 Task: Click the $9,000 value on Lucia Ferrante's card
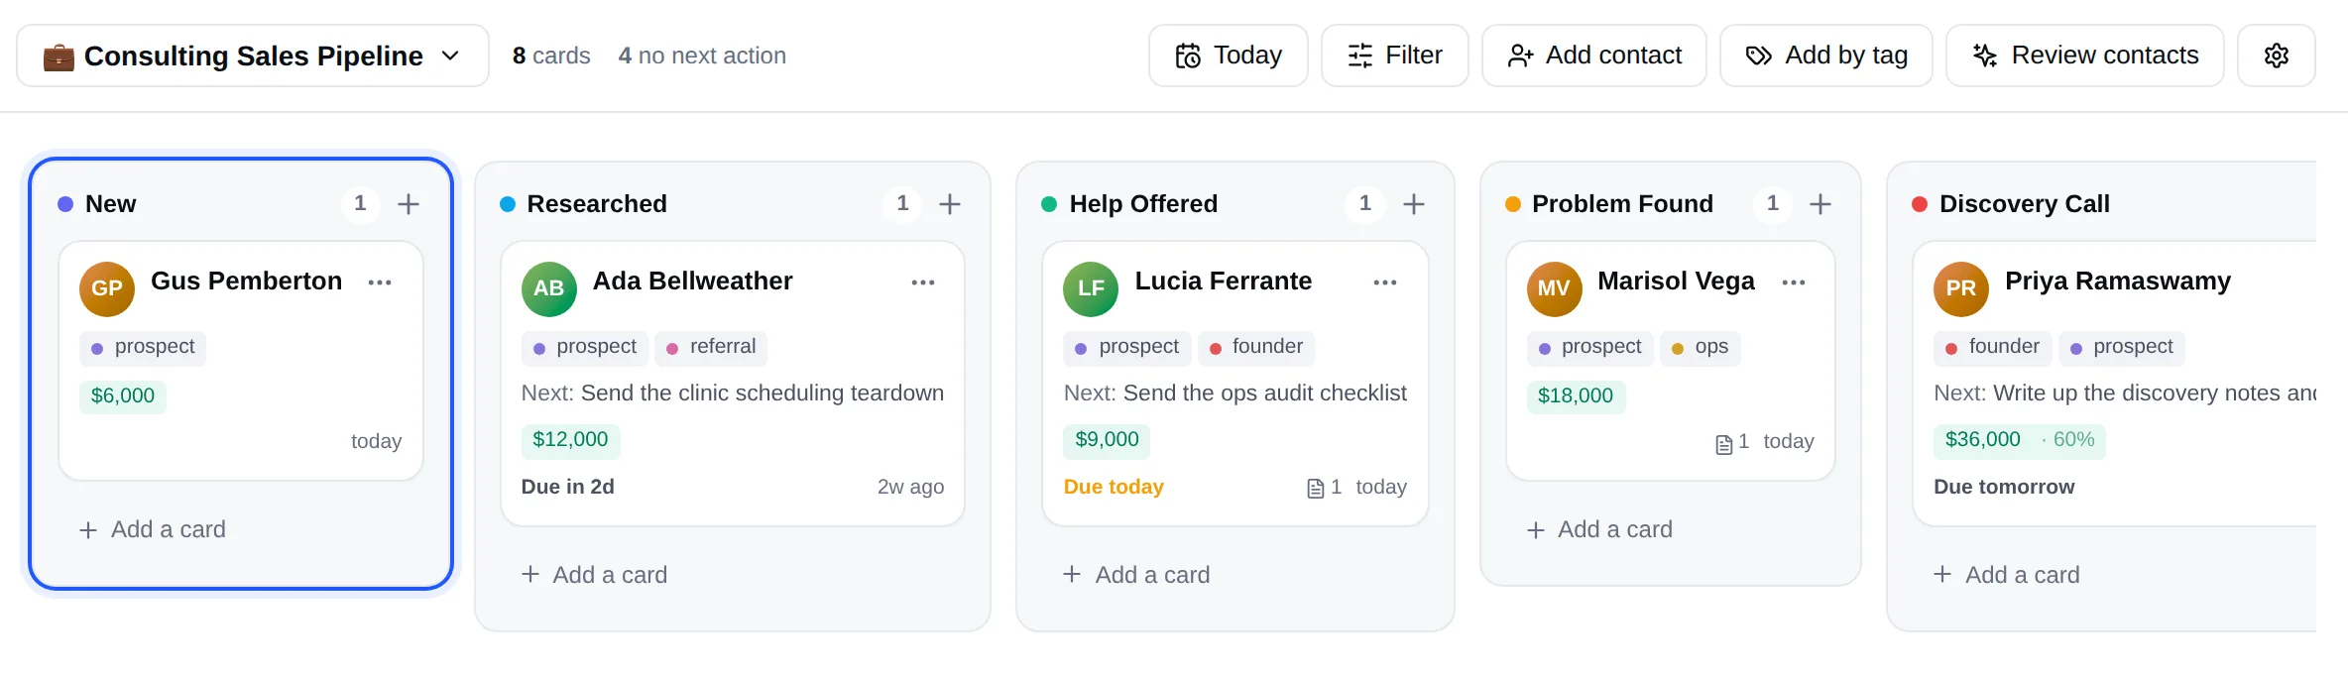[1107, 440]
